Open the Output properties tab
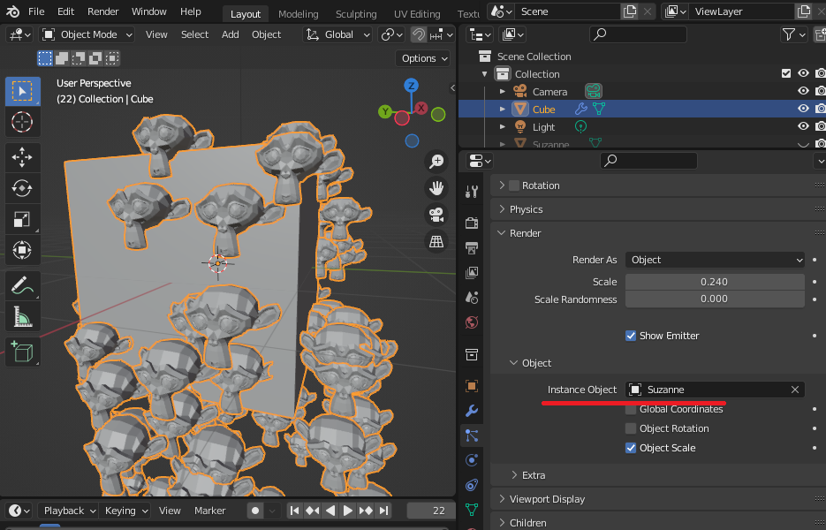This screenshot has height=530, width=826. pos(472,247)
